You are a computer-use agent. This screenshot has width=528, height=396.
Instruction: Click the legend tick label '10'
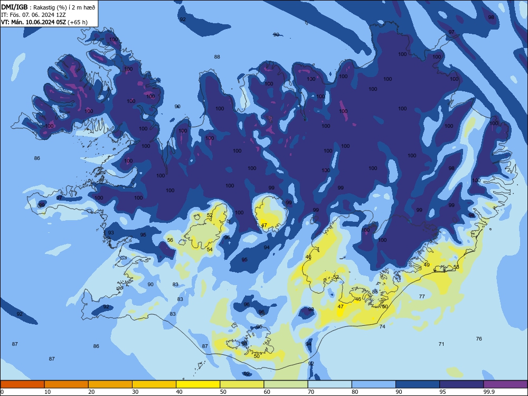click(x=48, y=392)
